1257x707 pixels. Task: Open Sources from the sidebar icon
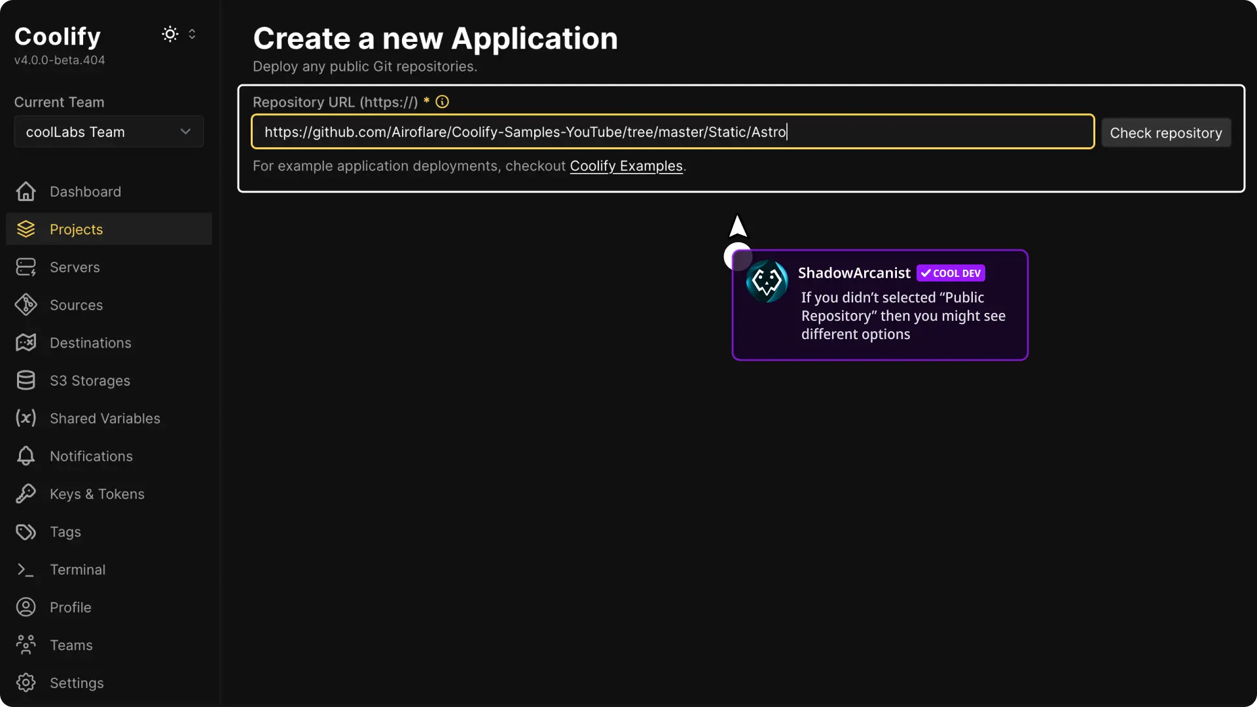click(25, 304)
